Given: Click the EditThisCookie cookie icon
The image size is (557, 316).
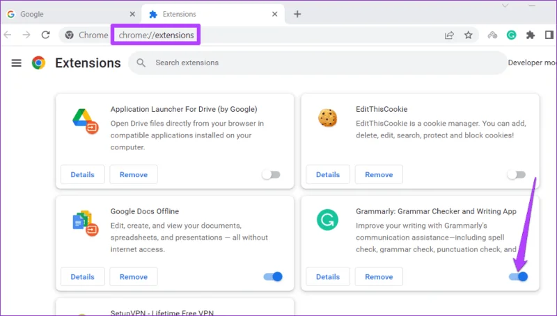Looking at the screenshot, I should point(327,117).
